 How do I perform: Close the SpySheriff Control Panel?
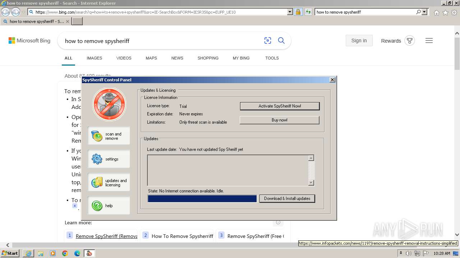[332, 80]
